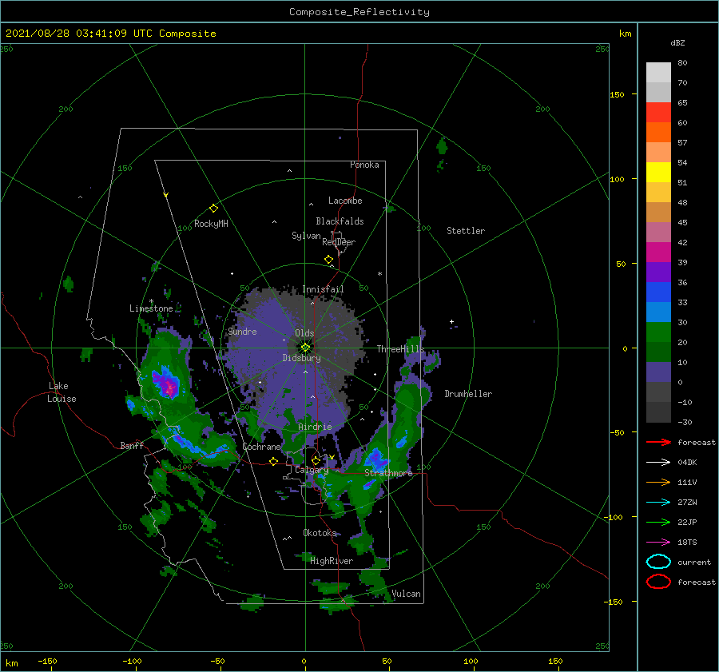Click the yellow 150 tick on right axis
Image resolution: width=719 pixels, height=672 pixels.
pos(617,94)
